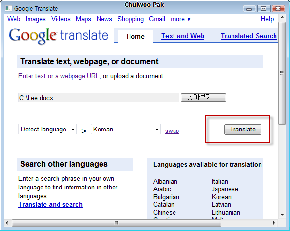The image size is (290, 231).
Task: Open the Translate and search link
Action: coord(50,204)
